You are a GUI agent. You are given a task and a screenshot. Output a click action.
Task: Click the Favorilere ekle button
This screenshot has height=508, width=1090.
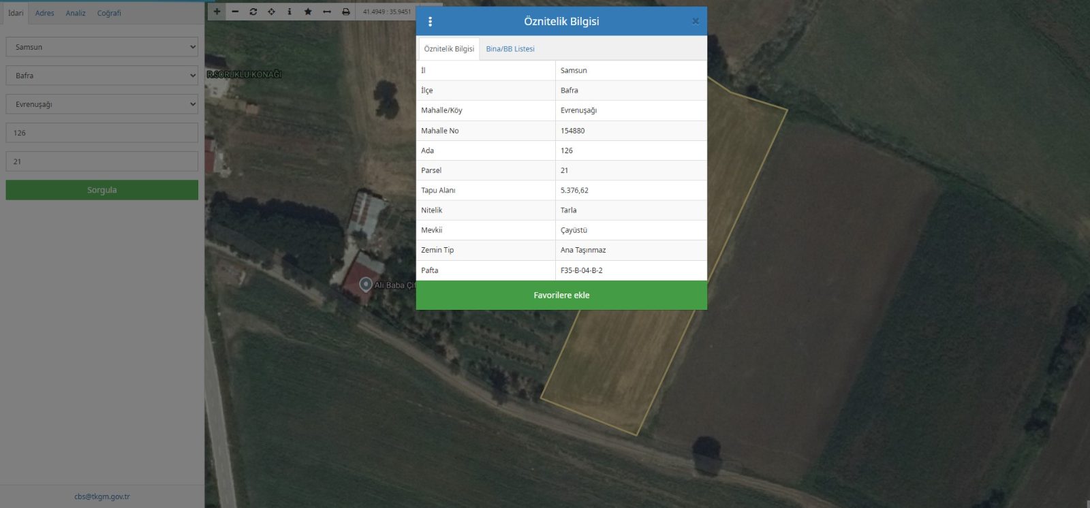pyautogui.click(x=561, y=295)
